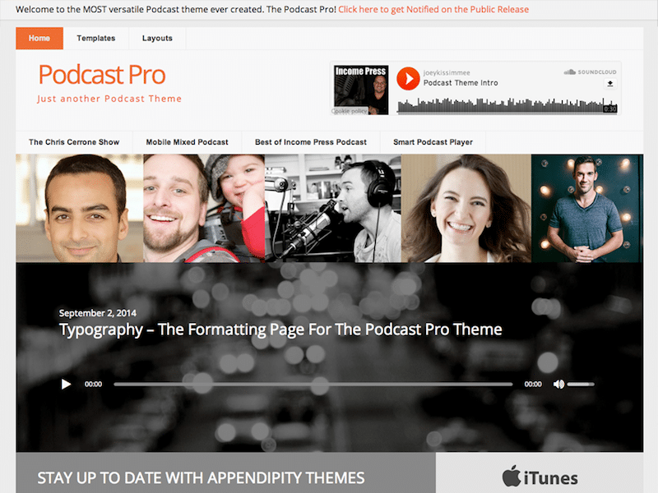Click the Podcast Theme Intro track title
Viewport: 658px width, 493px height.
[x=461, y=83]
